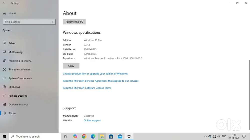The width and height of the screenshot is (250, 140).
Task: Click the Projecting to this PC icon
Action: [x=4, y=61]
